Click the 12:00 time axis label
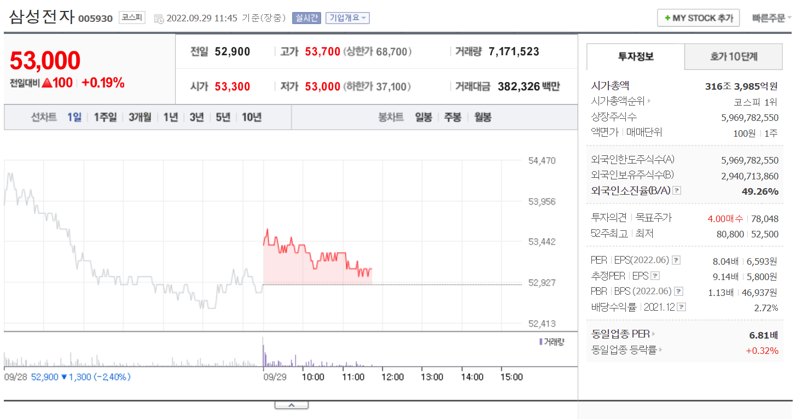802x419 pixels. pyautogui.click(x=393, y=377)
